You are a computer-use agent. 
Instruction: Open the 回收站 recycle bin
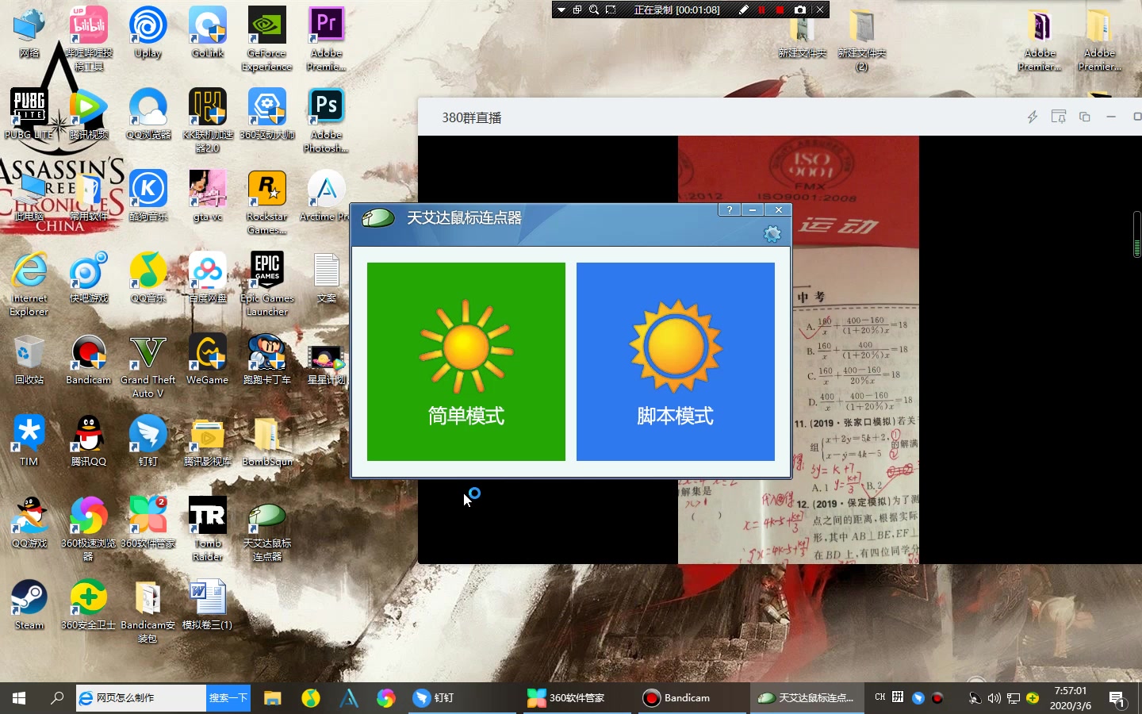point(29,359)
